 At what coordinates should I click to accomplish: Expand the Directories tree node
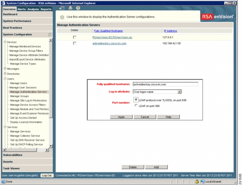(x=5, y=74)
